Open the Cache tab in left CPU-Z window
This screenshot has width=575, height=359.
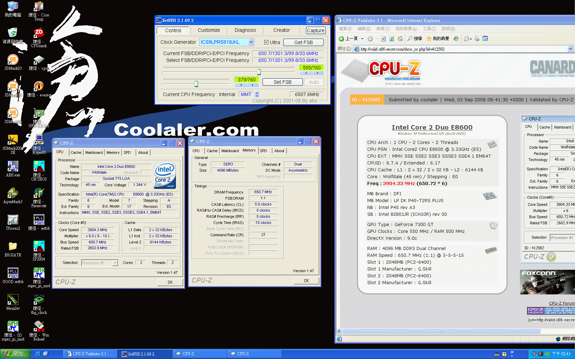click(x=76, y=152)
